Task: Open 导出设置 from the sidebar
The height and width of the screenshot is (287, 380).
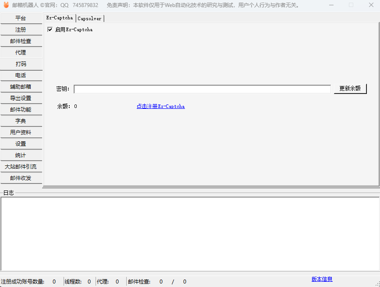Action: (21, 98)
